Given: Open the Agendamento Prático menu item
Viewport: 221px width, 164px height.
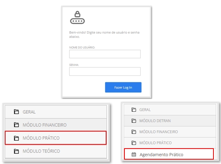Looking at the screenshot, I should tap(169, 154).
